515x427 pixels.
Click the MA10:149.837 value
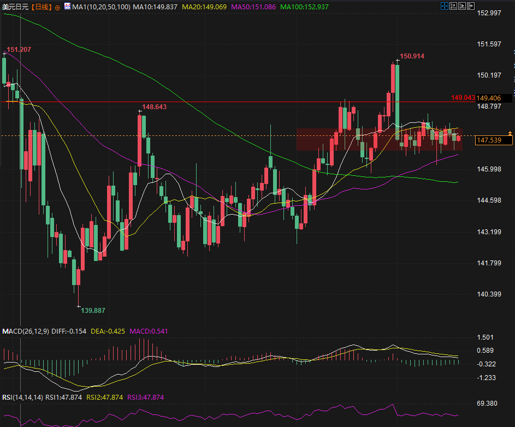(155, 7)
